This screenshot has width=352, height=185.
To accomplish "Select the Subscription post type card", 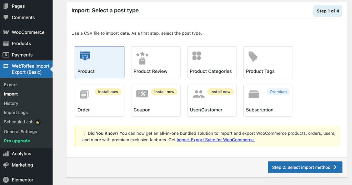I will coord(268,101).
